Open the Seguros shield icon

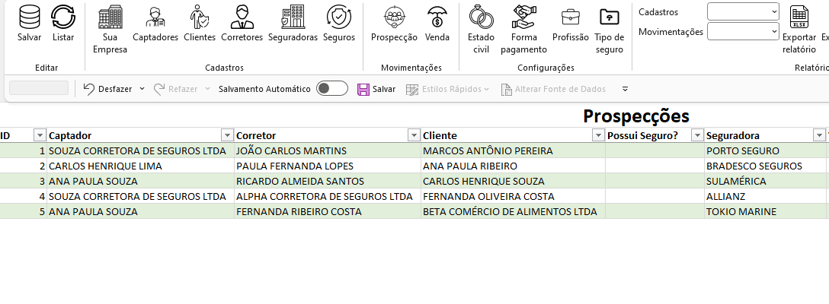339,17
